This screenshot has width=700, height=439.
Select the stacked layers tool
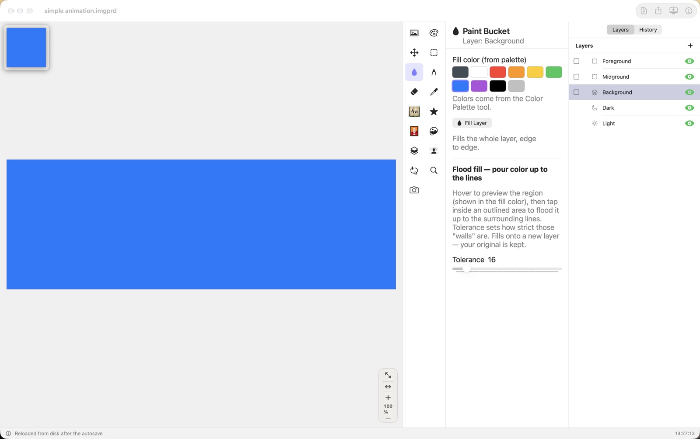pyautogui.click(x=414, y=151)
